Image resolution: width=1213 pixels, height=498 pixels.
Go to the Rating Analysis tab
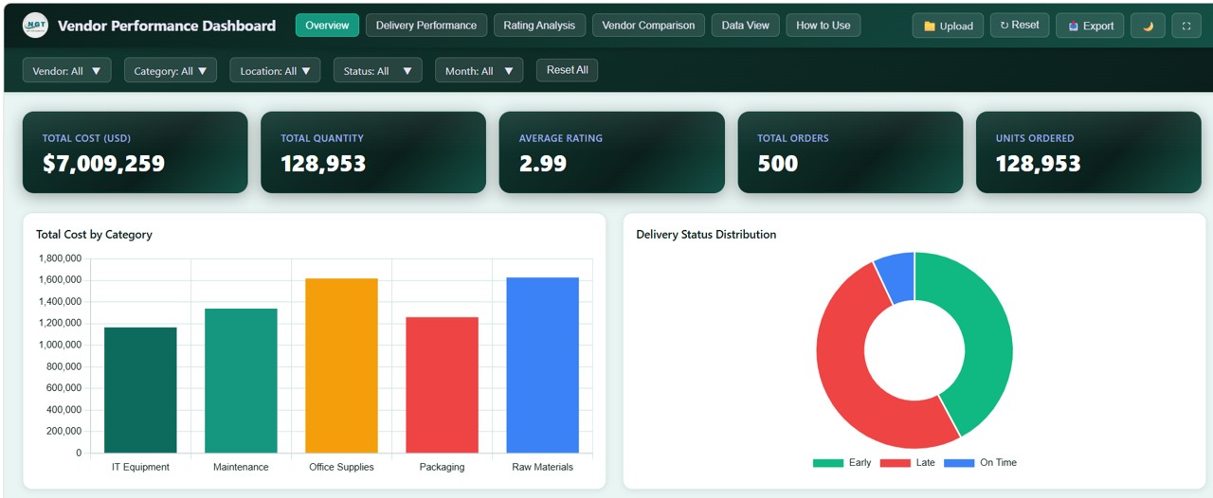tap(539, 26)
